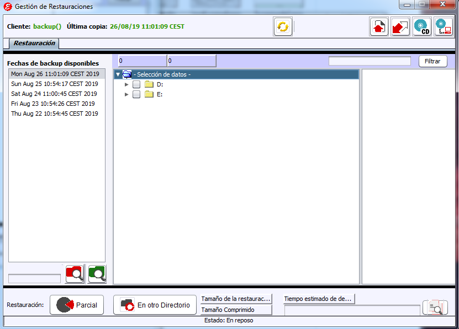
Task: Click the yellow refresh arrows icon
Action: [282, 26]
